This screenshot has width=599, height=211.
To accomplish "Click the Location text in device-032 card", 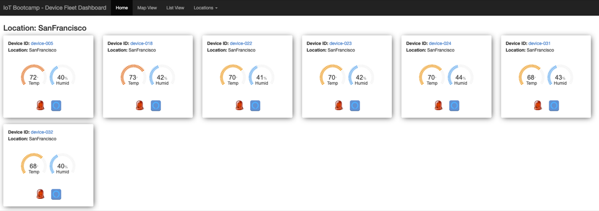I will tap(33, 138).
